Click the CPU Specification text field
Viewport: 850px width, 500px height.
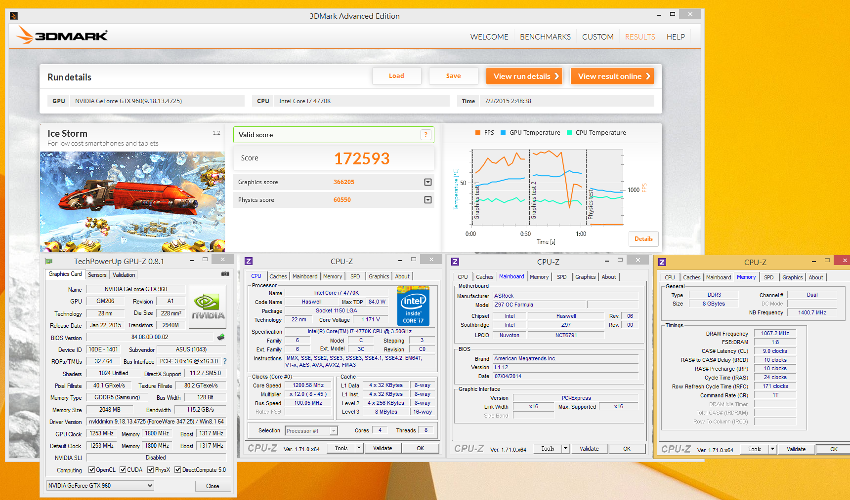[359, 332]
